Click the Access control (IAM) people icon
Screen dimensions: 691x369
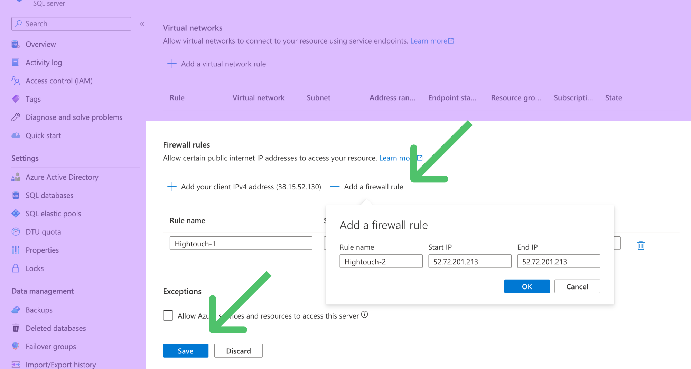(x=16, y=81)
